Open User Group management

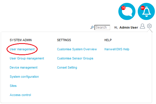pos(27,58)
